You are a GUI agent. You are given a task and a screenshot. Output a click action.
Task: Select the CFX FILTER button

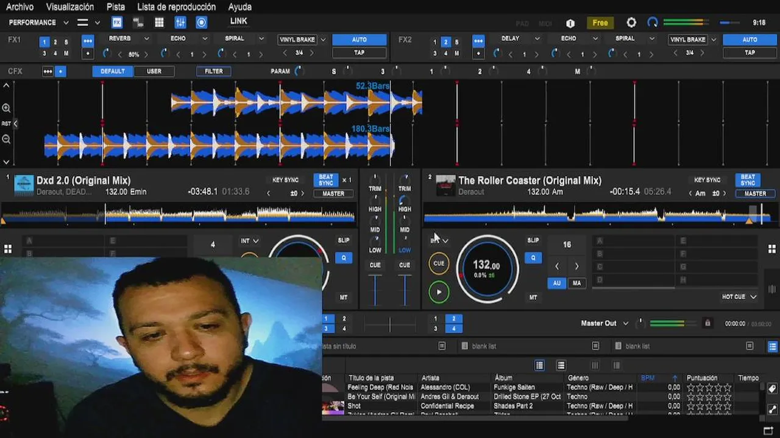click(214, 71)
